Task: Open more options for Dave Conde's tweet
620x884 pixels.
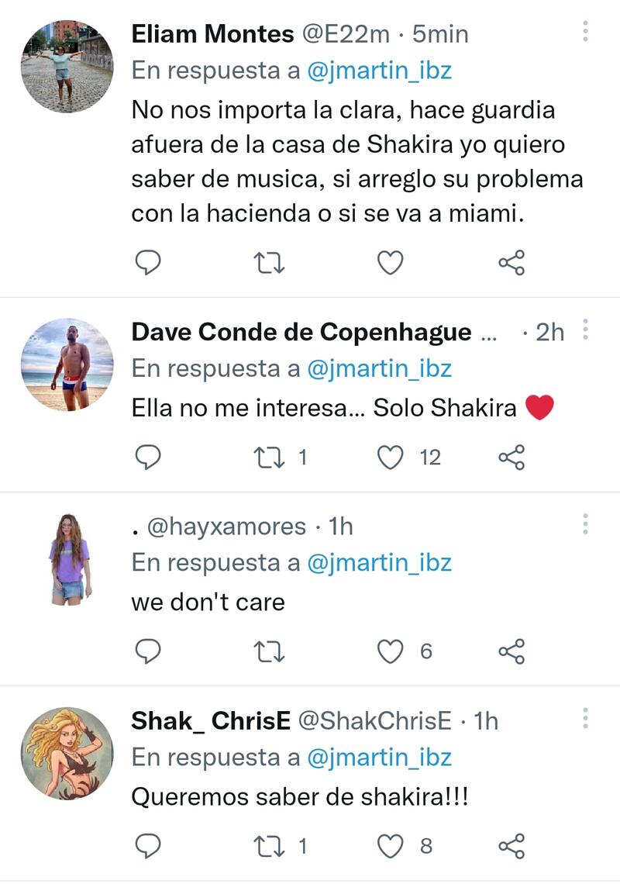Action: 585,330
